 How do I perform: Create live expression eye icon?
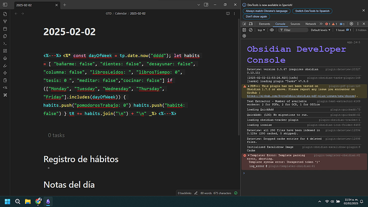pos(271,30)
